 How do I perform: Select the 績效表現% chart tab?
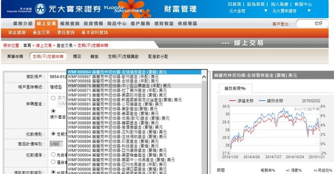click(x=235, y=89)
